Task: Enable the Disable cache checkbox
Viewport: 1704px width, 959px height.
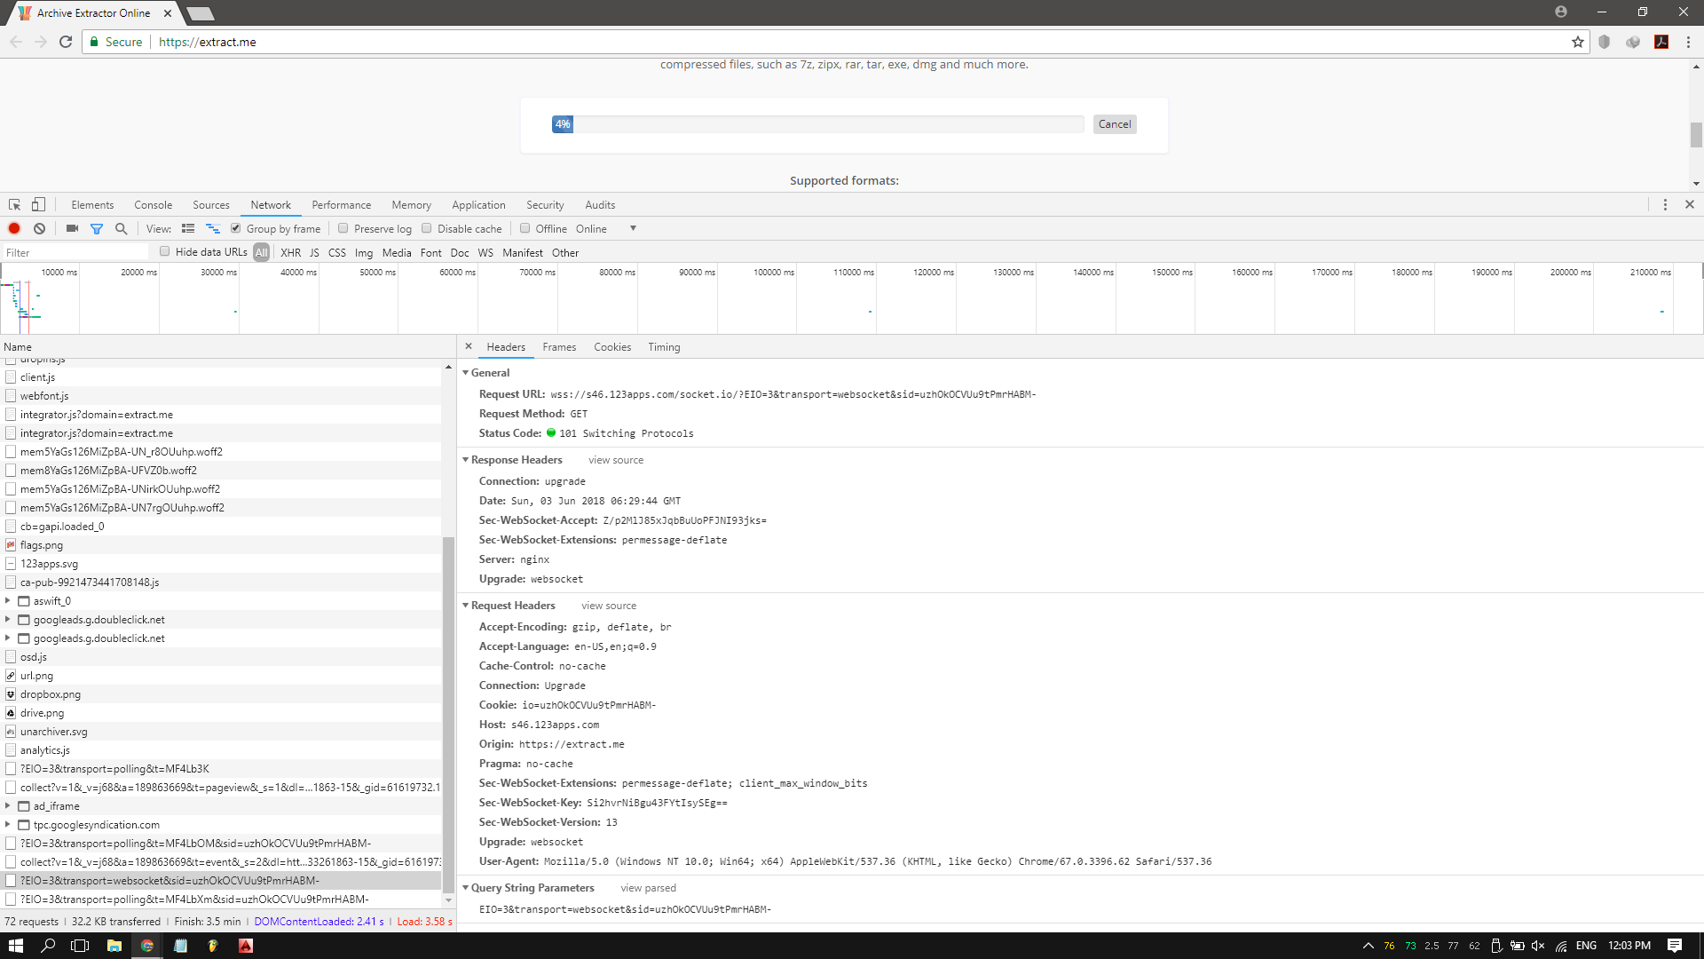Action: [427, 228]
